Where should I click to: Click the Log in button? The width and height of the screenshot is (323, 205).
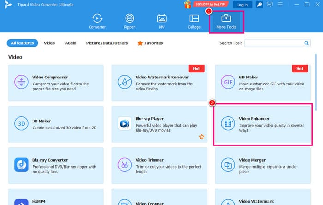click(242, 5)
